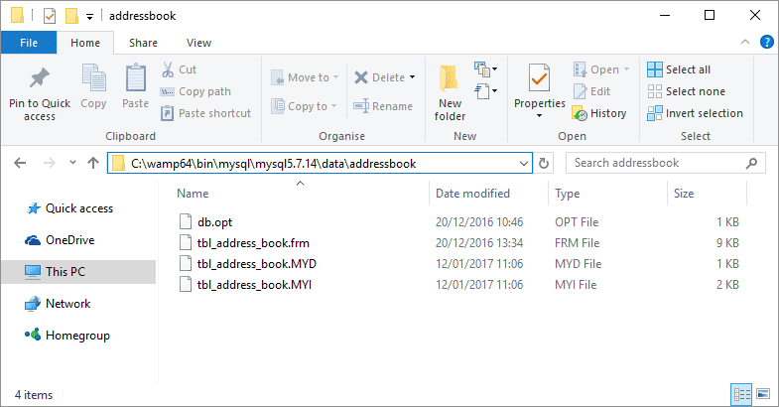Refresh the addressbook folder view

click(x=544, y=163)
